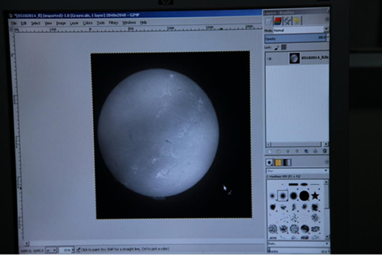
Task: Open the Patterns tab in lower dock
Action: click(279, 162)
